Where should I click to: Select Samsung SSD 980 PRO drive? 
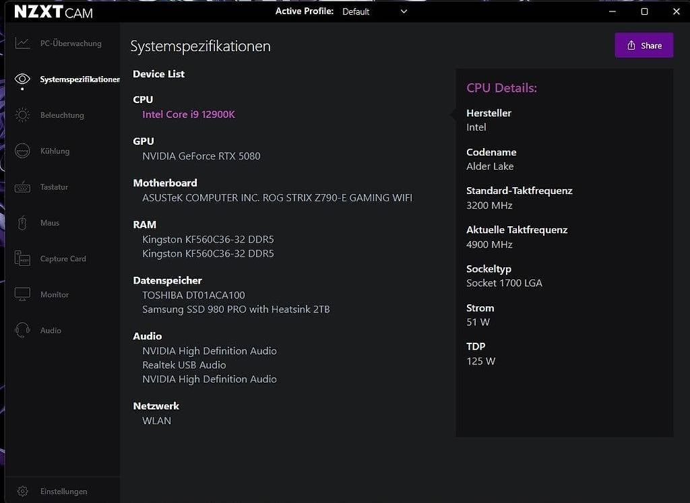click(236, 309)
